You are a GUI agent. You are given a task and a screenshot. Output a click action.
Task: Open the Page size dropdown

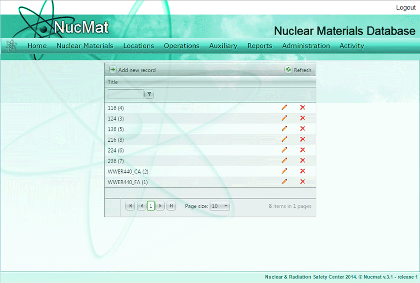[x=220, y=206]
